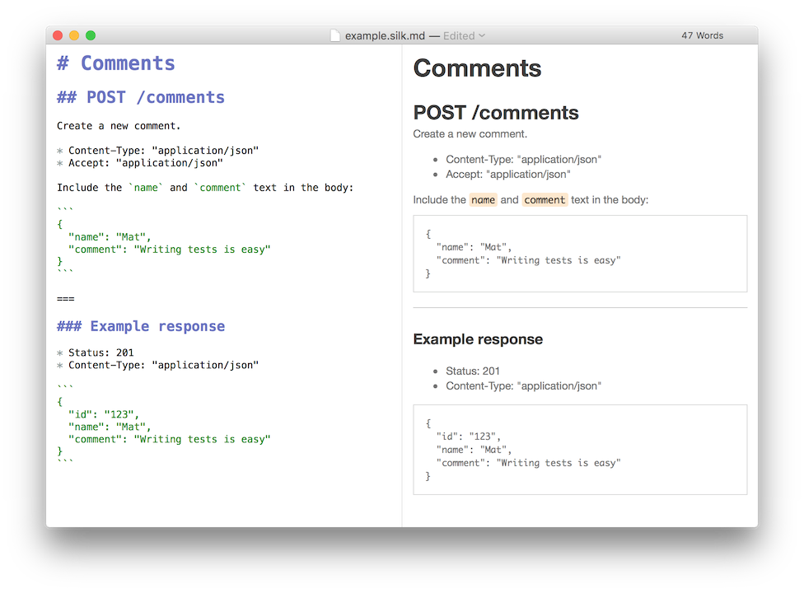This screenshot has width=804, height=593.
Task: Click the green fullscreen window button
Action: click(91, 35)
